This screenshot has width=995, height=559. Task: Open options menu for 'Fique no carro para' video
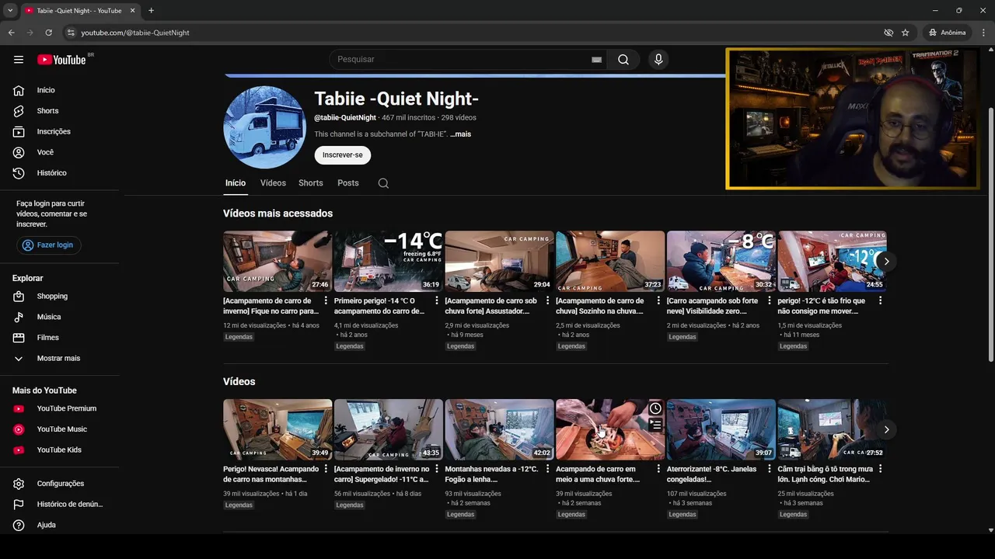326,300
